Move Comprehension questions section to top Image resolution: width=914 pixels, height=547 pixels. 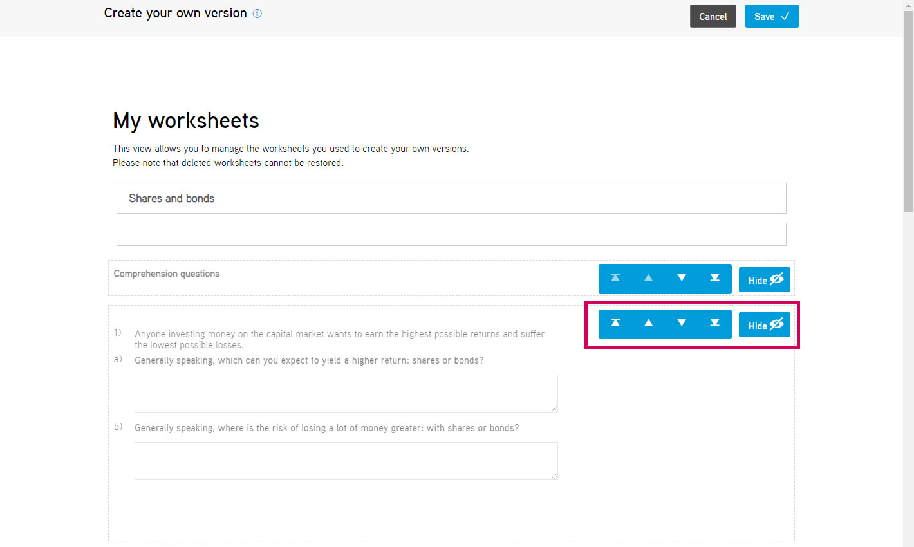click(x=615, y=278)
